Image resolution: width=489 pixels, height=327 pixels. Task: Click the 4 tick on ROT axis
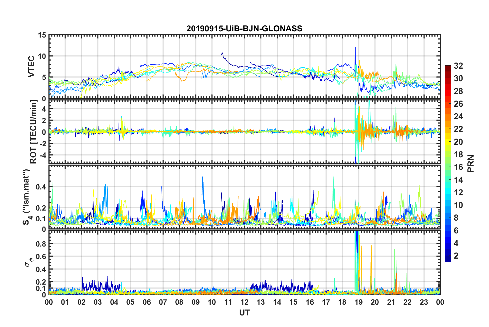point(44,109)
